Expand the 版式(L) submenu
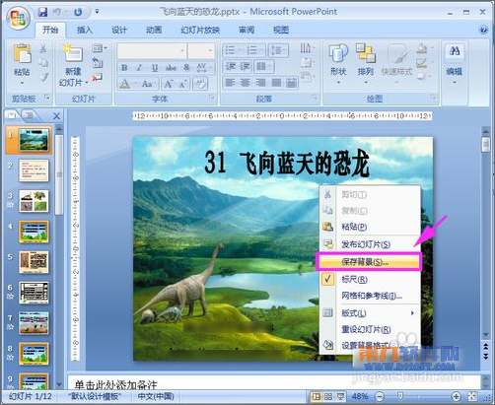The width and height of the screenshot is (495, 405). click(x=370, y=313)
